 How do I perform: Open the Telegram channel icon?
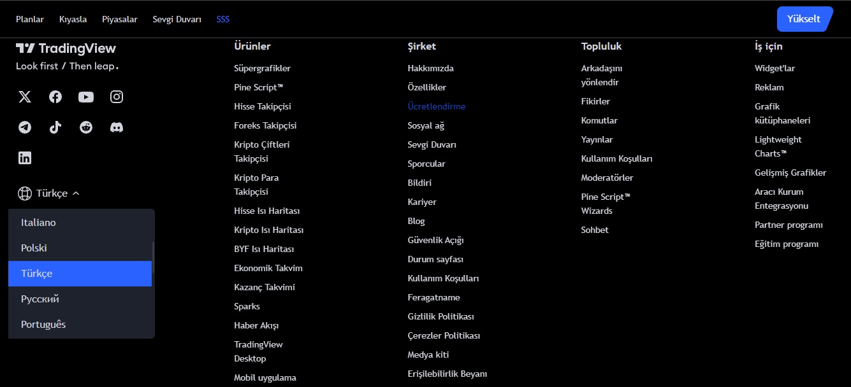pos(25,127)
